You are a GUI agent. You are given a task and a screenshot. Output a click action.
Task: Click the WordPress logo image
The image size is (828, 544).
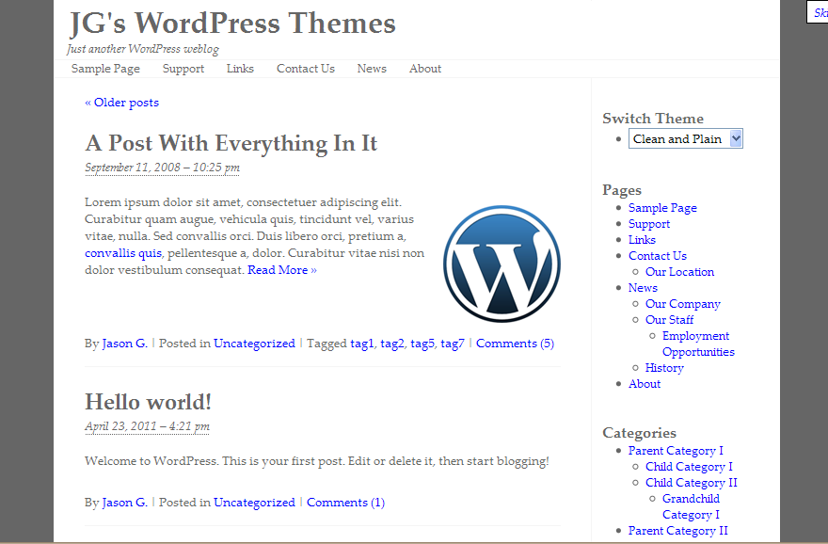pos(502,264)
